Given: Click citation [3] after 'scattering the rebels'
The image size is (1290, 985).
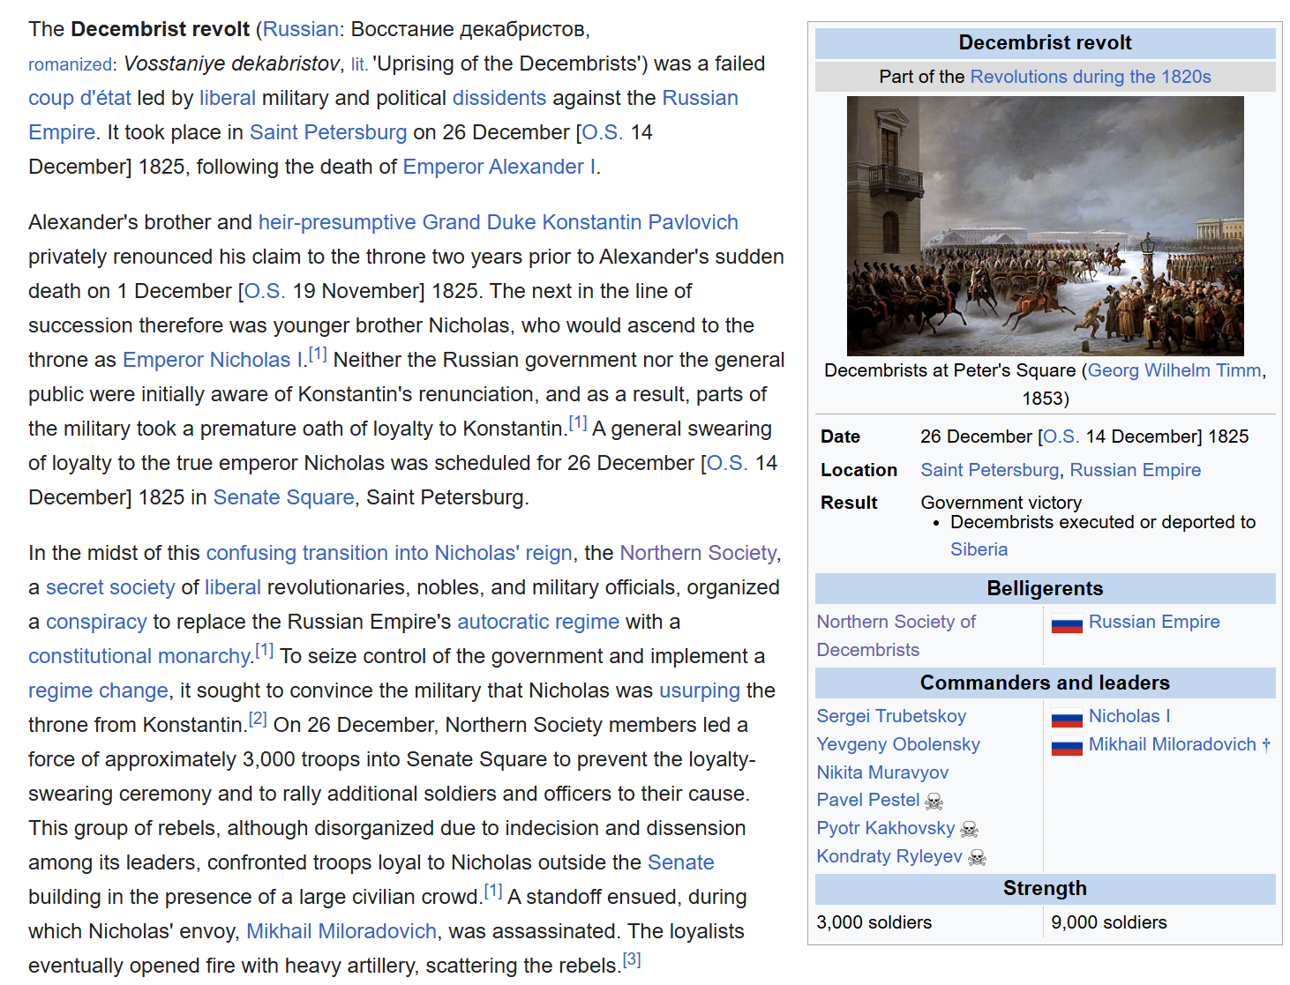Looking at the screenshot, I should [632, 960].
